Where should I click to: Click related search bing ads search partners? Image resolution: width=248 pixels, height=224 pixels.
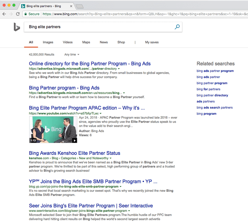215,107
